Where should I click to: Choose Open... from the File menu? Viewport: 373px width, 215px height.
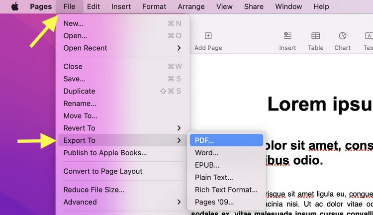coord(122,36)
